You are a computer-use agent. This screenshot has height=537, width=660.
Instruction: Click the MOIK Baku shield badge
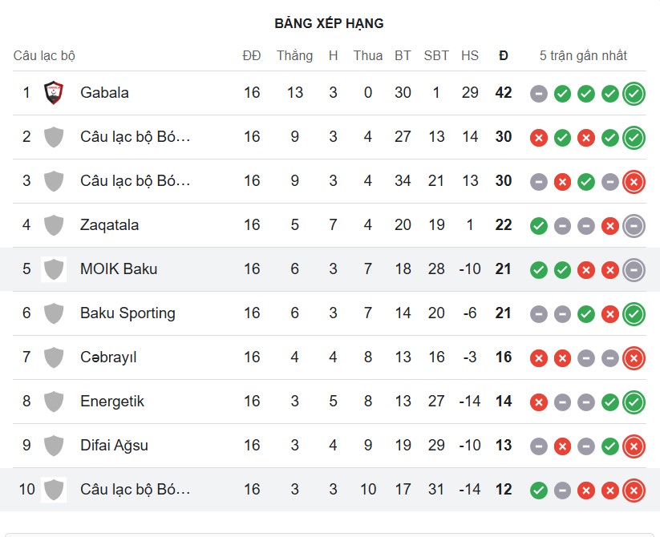click(54, 269)
